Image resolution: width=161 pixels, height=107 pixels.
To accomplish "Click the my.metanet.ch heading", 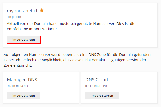I will 23,11.
